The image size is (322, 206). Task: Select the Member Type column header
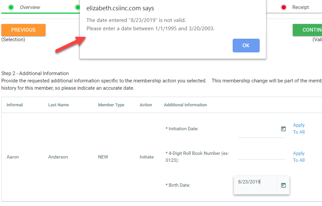tap(111, 105)
